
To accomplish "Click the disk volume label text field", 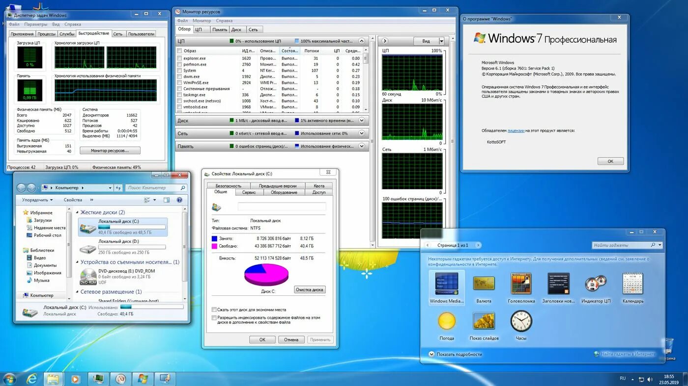I will pos(282,207).
